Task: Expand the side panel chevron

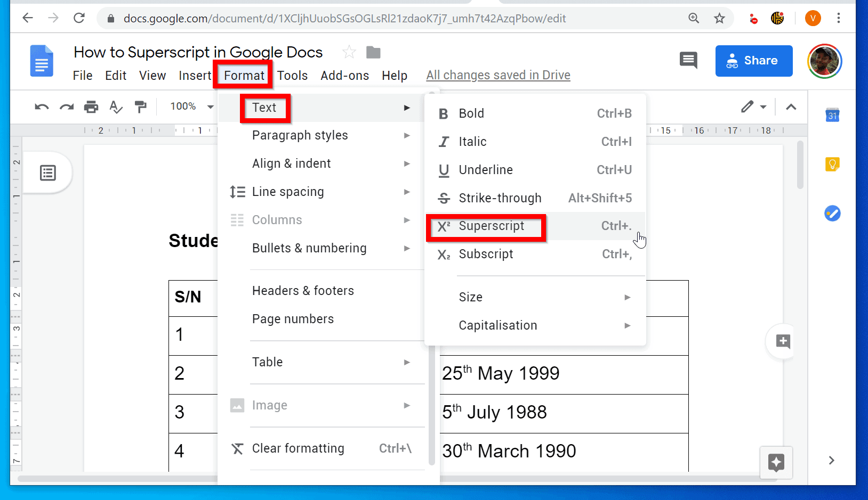Action: pyautogui.click(x=832, y=461)
